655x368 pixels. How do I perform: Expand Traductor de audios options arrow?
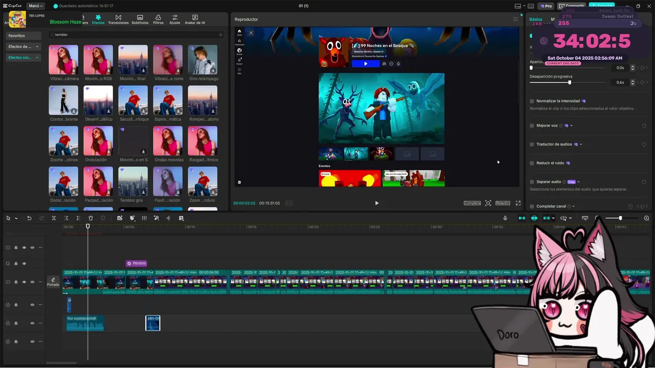(581, 145)
